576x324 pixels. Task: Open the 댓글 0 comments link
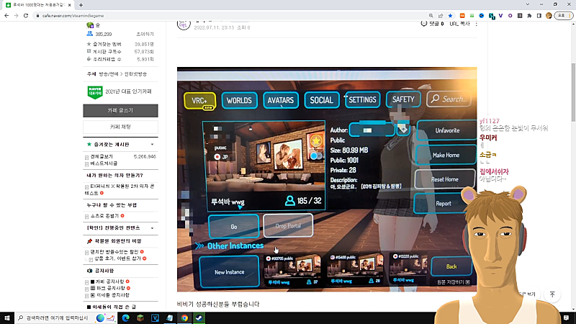tap(433, 24)
